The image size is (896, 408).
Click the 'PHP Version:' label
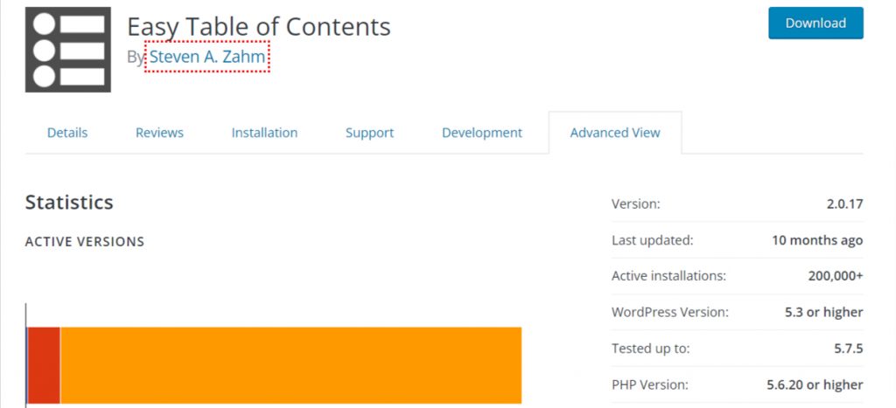[650, 385]
